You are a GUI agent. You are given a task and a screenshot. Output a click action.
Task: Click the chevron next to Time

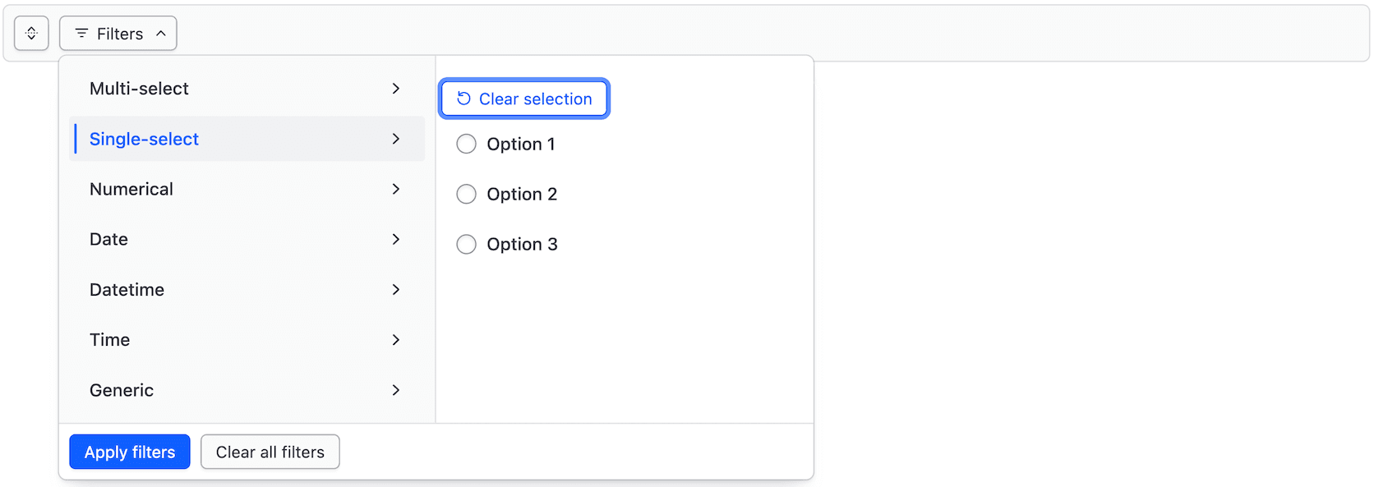[x=397, y=339]
